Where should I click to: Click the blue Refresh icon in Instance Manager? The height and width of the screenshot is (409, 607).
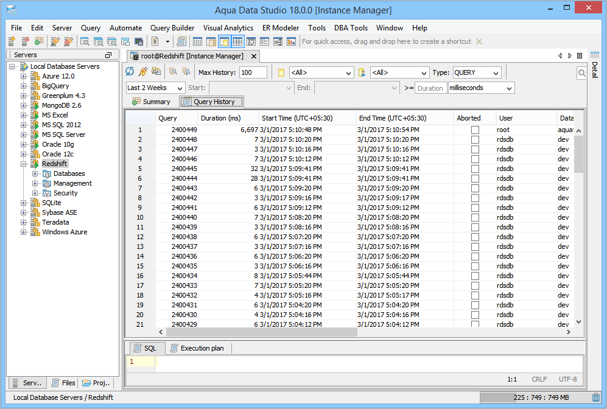click(x=130, y=72)
